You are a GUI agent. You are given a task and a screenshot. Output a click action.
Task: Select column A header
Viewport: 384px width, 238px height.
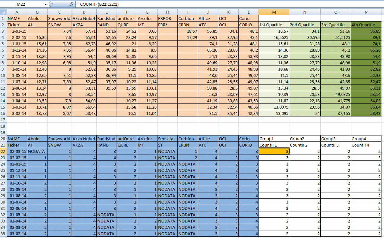[x=17, y=12]
